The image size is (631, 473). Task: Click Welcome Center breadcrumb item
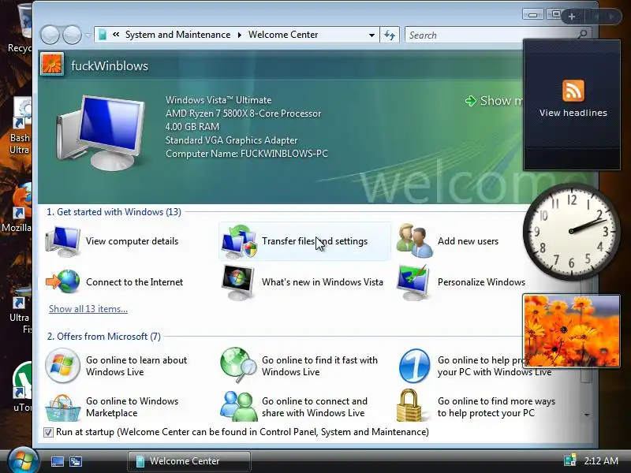coord(283,35)
